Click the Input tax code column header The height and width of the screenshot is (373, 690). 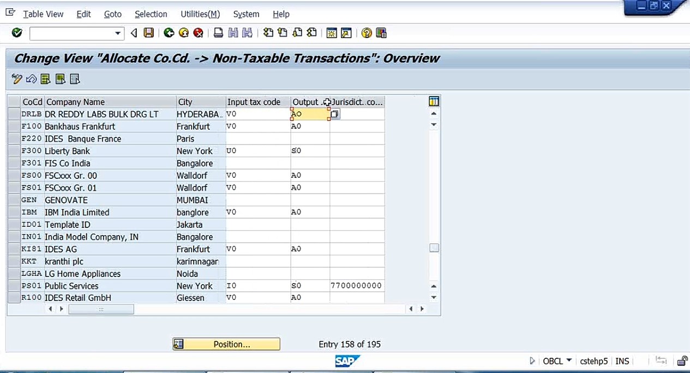(x=258, y=102)
